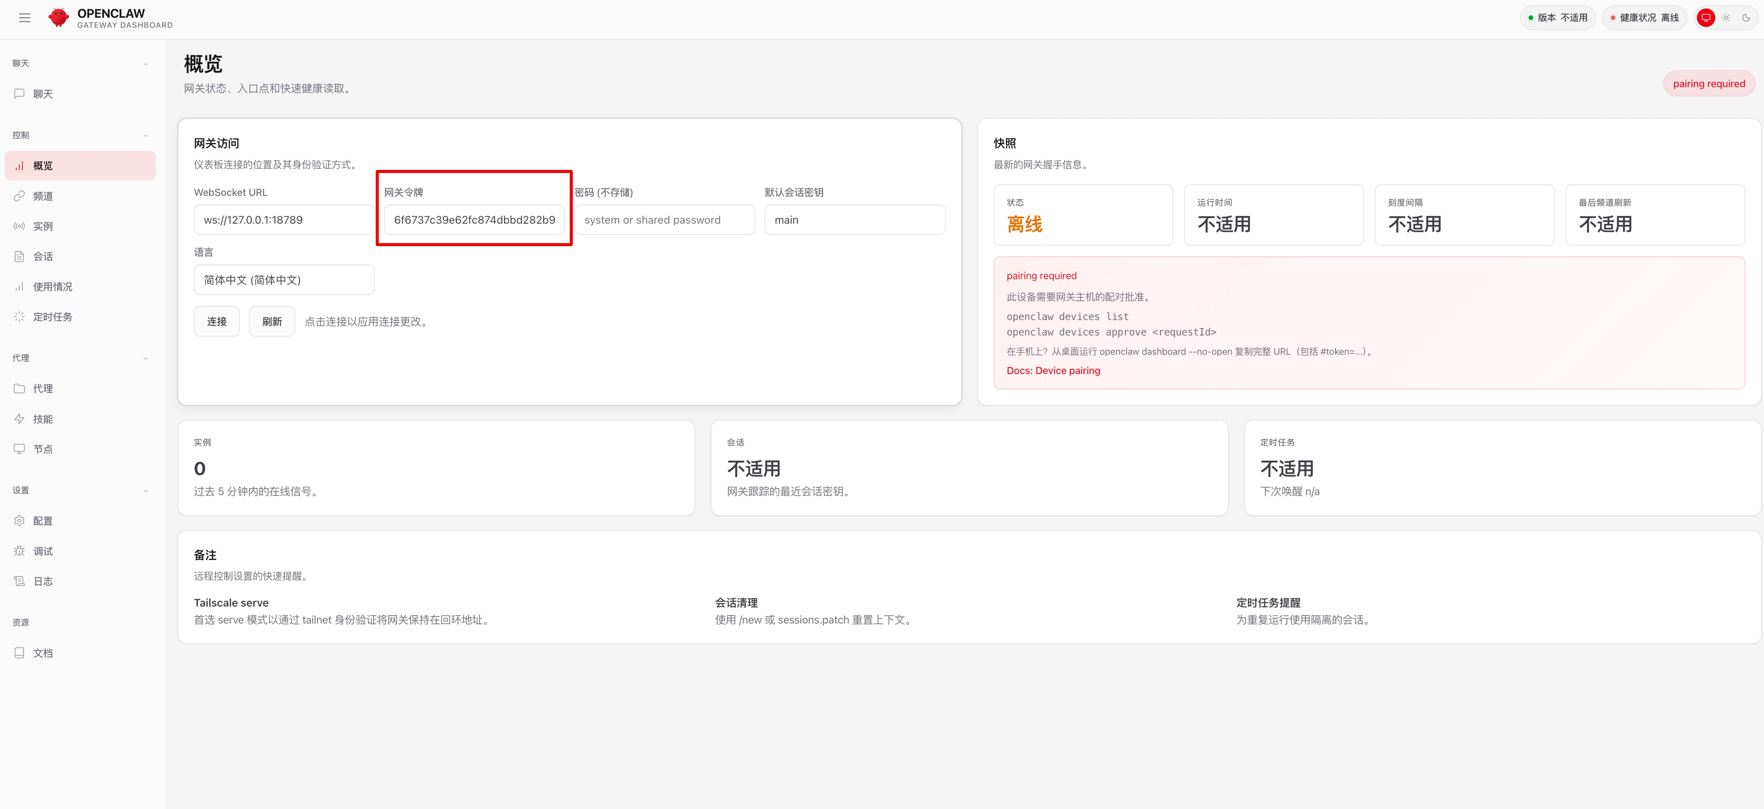This screenshot has height=809, width=1764.
Task: Collapse the 控制 sidebar section
Action: pos(146,135)
